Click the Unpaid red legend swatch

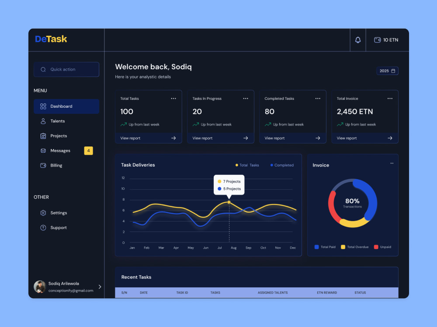pos(376,247)
